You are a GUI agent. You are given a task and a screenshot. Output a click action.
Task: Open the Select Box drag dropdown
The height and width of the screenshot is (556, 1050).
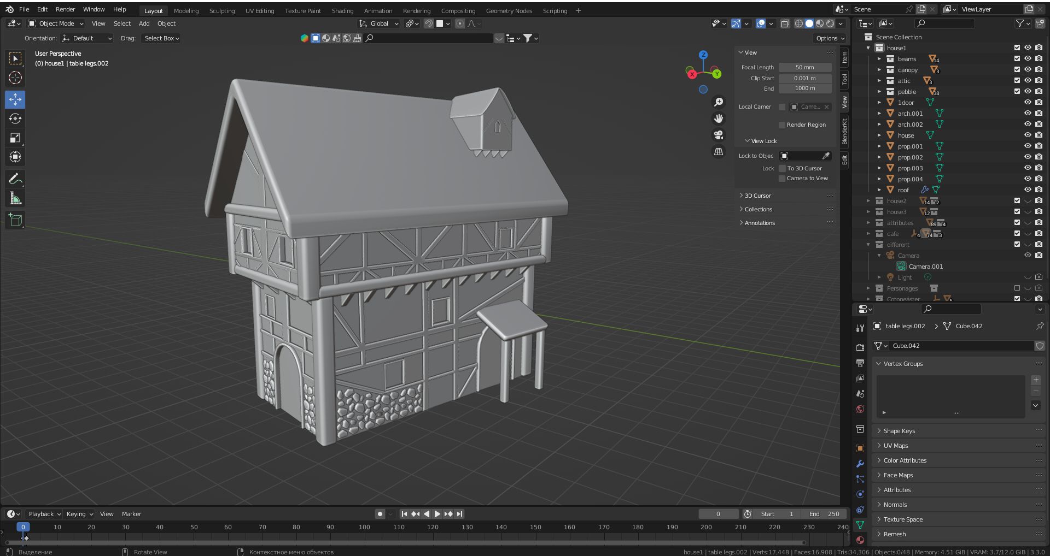point(161,38)
